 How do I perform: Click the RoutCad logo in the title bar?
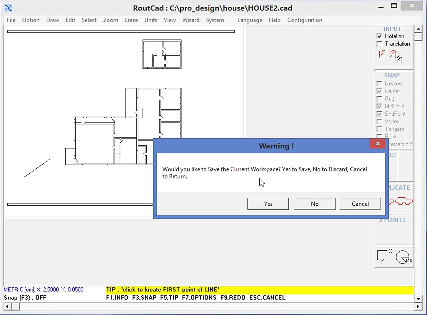[8, 7]
